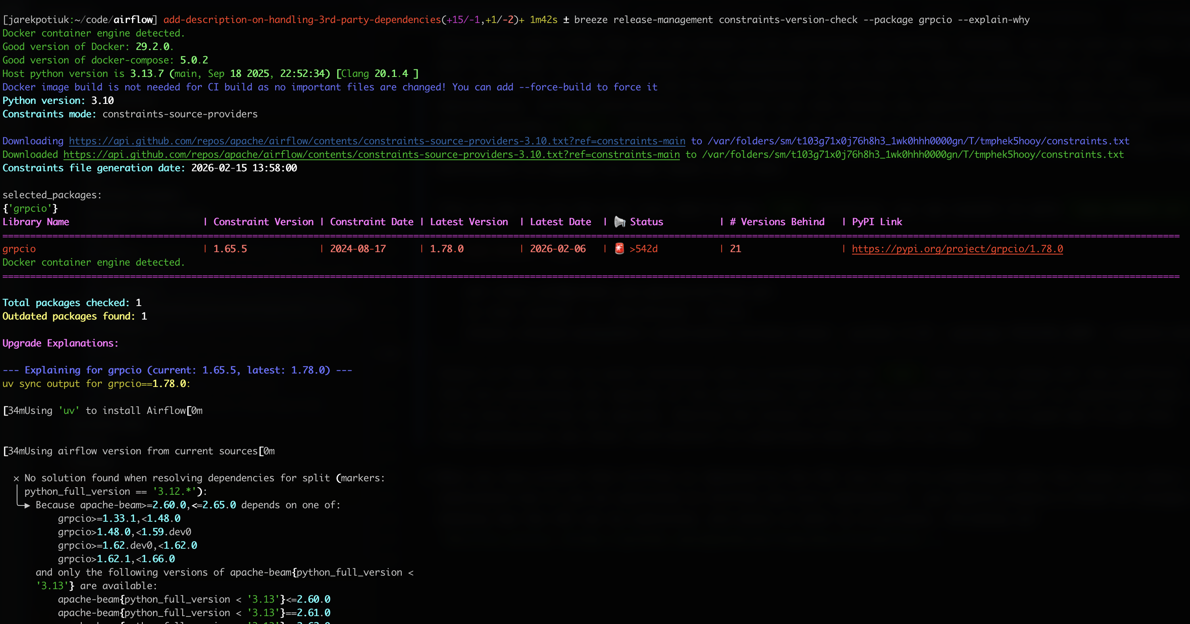
Task: Select the >542d status value
Action: click(x=644, y=249)
